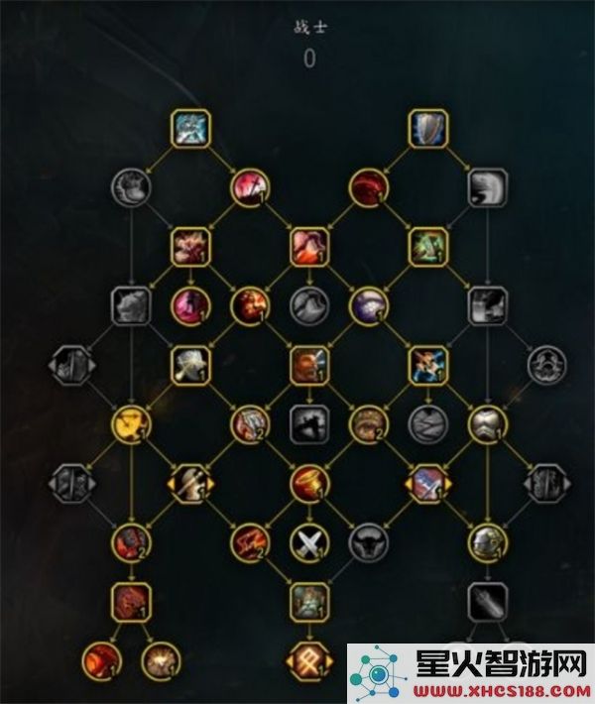Viewport: 595px width, 704px height.
Task: Open the red banner choice node
Action: 428,483
